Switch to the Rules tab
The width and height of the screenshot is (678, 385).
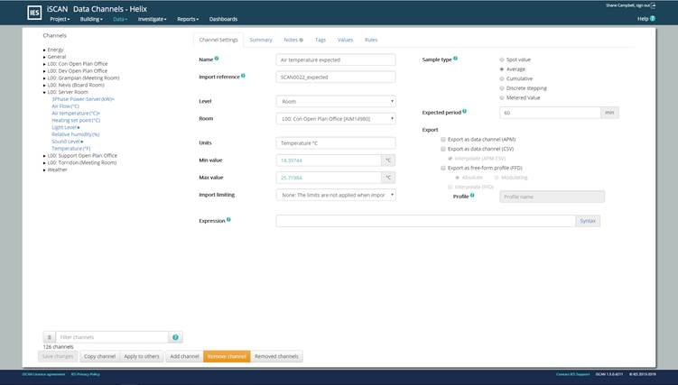pos(371,40)
